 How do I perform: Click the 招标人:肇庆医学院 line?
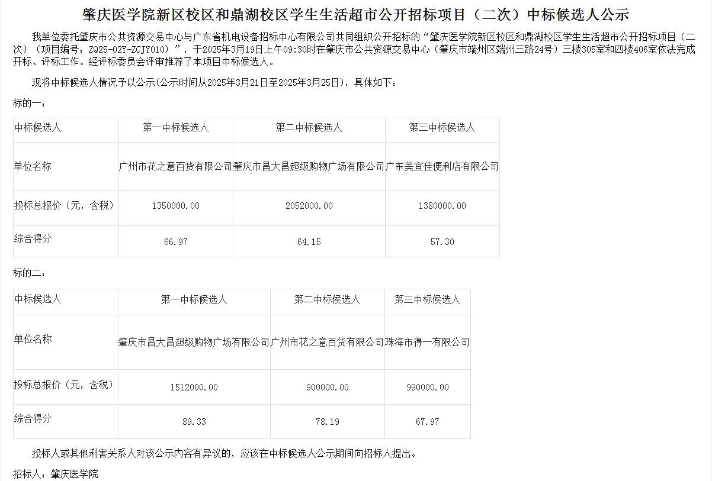(x=56, y=474)
